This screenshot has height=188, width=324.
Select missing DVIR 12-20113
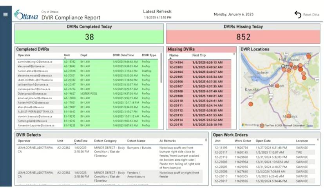(199, 115)
